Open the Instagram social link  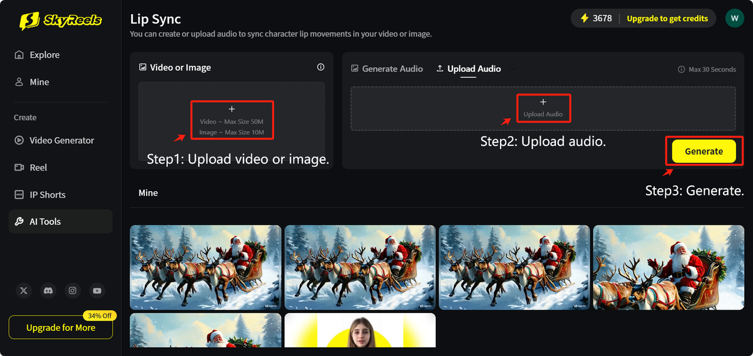72,290
